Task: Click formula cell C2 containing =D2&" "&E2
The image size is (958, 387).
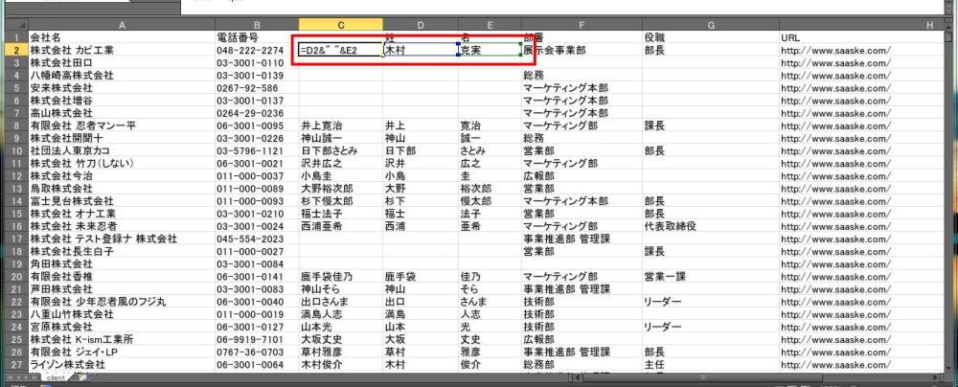Action: point(339,49)
